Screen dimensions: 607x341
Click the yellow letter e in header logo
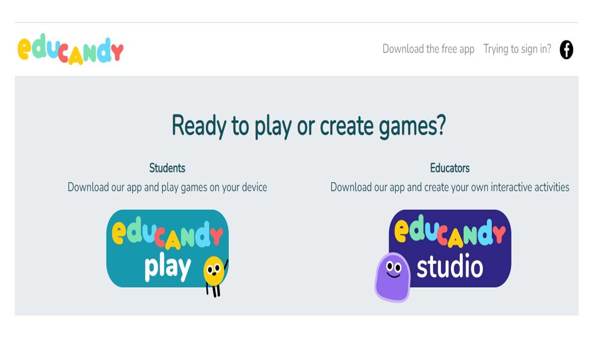click(25, 49)
